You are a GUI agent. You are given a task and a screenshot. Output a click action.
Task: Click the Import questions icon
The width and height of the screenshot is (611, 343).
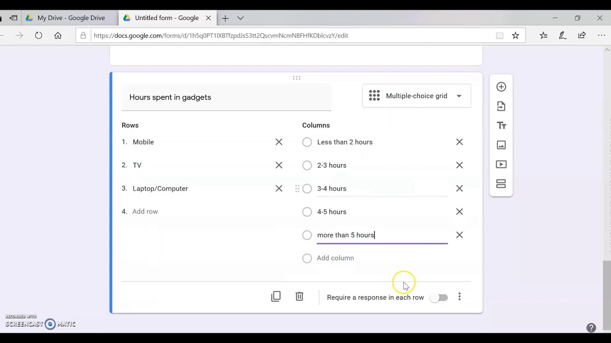(x=501, y=106)
